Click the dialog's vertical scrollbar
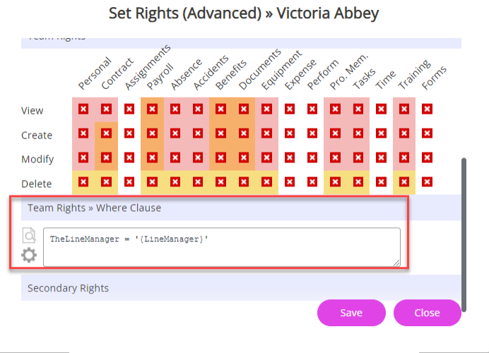This screenshot has height=353, width=489. click(464, 226)
